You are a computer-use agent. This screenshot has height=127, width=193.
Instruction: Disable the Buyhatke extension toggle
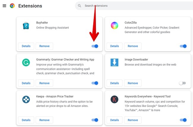[x=95, y=46]
